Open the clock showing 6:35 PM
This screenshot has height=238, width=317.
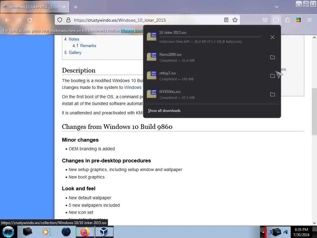302,232
